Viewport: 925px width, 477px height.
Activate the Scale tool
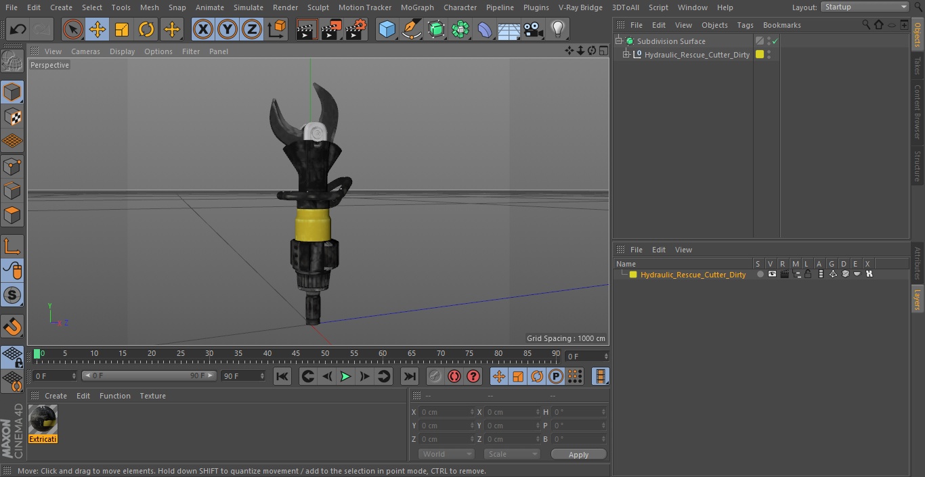coord(122,29)
